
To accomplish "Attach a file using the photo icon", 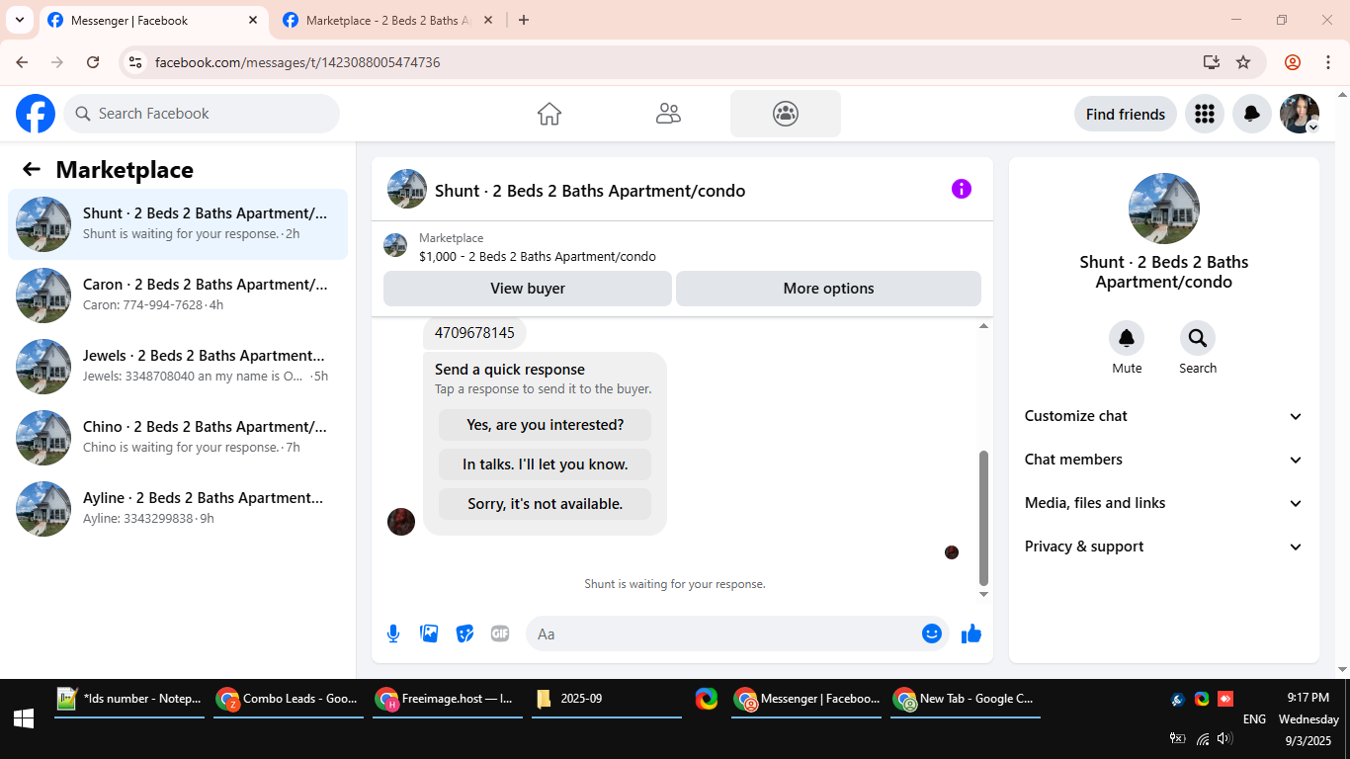I will (429, 633).
